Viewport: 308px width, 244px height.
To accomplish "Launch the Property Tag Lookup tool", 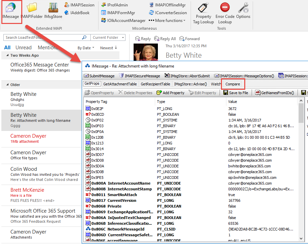I will [x=203, y=12].
